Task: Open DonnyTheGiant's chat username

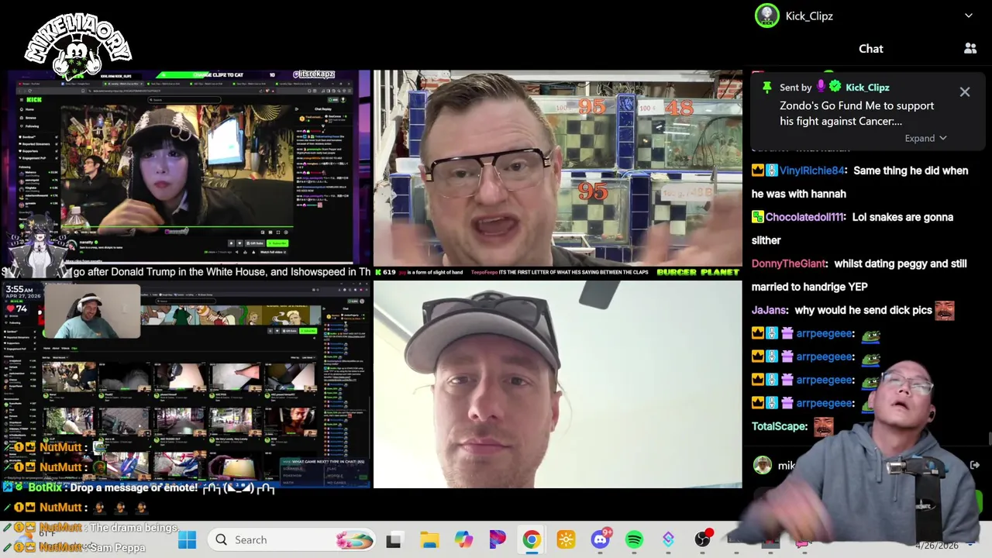Action: pos(789,263)
